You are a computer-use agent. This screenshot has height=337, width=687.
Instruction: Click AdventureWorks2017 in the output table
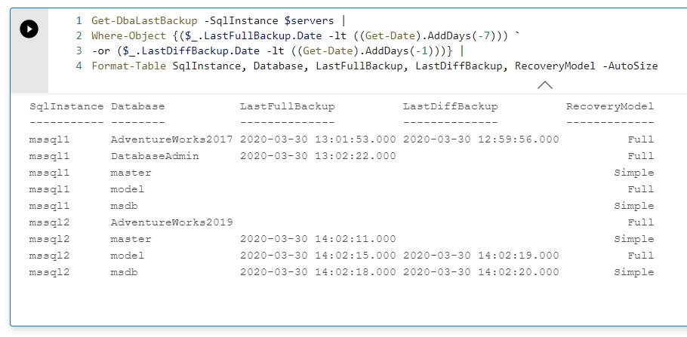tap(171, 139)
